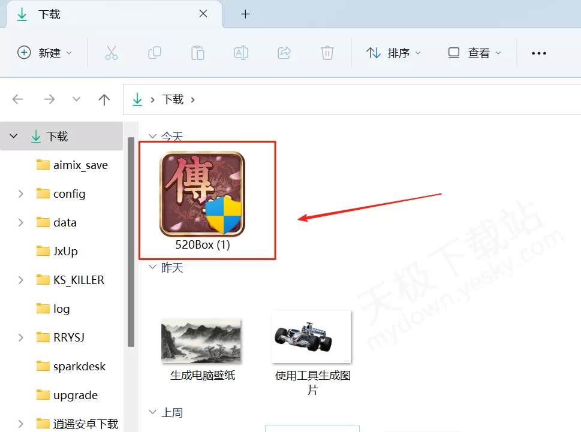Click the Delete trash icon

pos(327,53)
